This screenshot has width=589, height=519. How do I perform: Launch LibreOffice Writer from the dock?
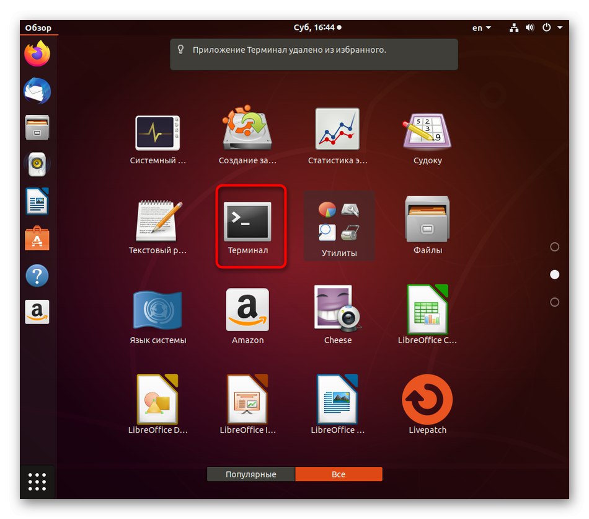click(x=37, y=201)
